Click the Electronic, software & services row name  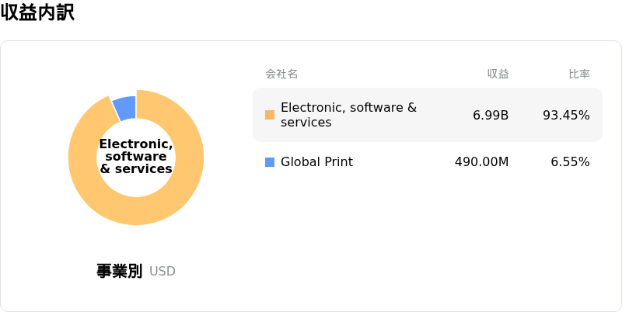(348, 115)
